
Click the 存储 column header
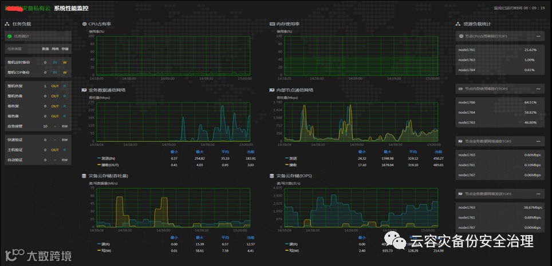(x=65, y=49)
